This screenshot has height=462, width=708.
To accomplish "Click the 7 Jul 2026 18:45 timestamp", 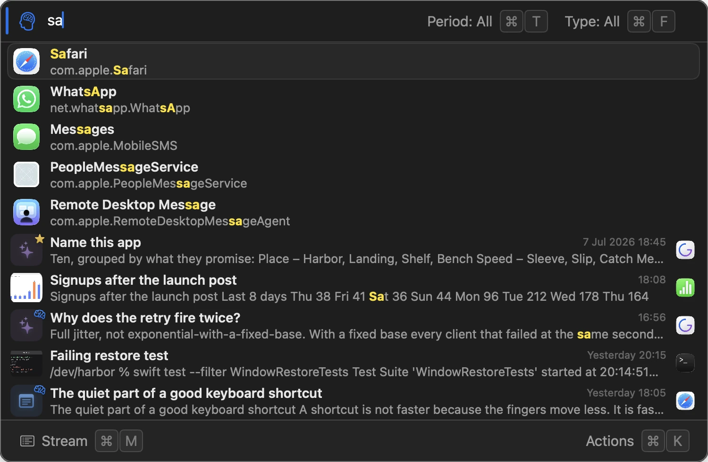I will tap(624, 242).
